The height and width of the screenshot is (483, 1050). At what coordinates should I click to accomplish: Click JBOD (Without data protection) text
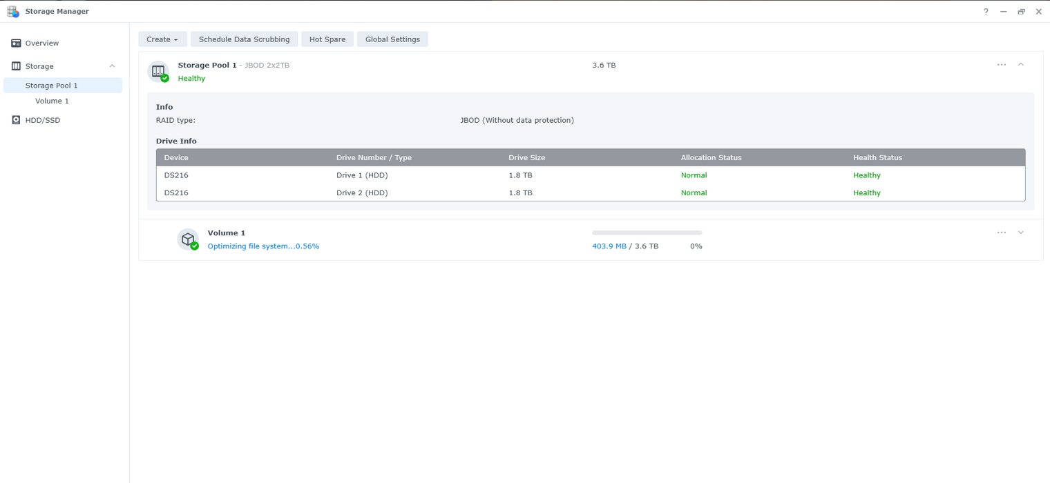pos(517,120)
